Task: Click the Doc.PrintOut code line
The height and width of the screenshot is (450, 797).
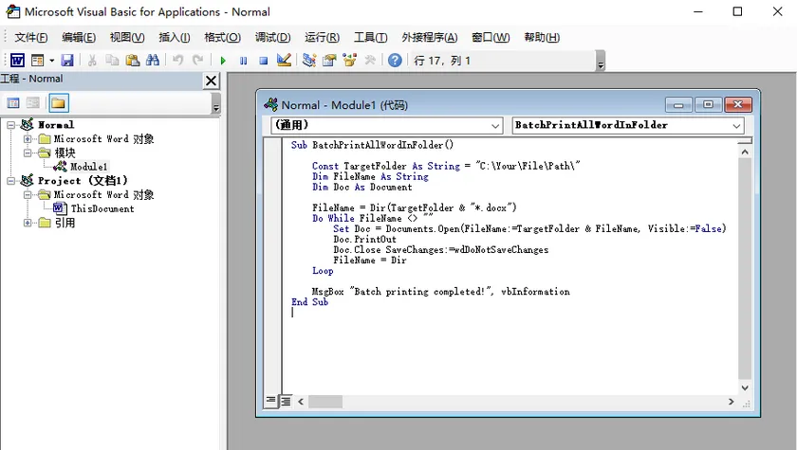Action: [365, 239]
